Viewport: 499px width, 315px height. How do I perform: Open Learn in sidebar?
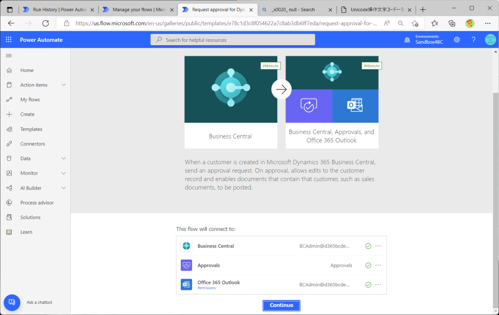pos(26,232)
